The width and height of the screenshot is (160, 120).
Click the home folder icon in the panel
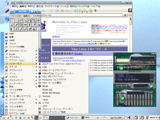point(20,118)
